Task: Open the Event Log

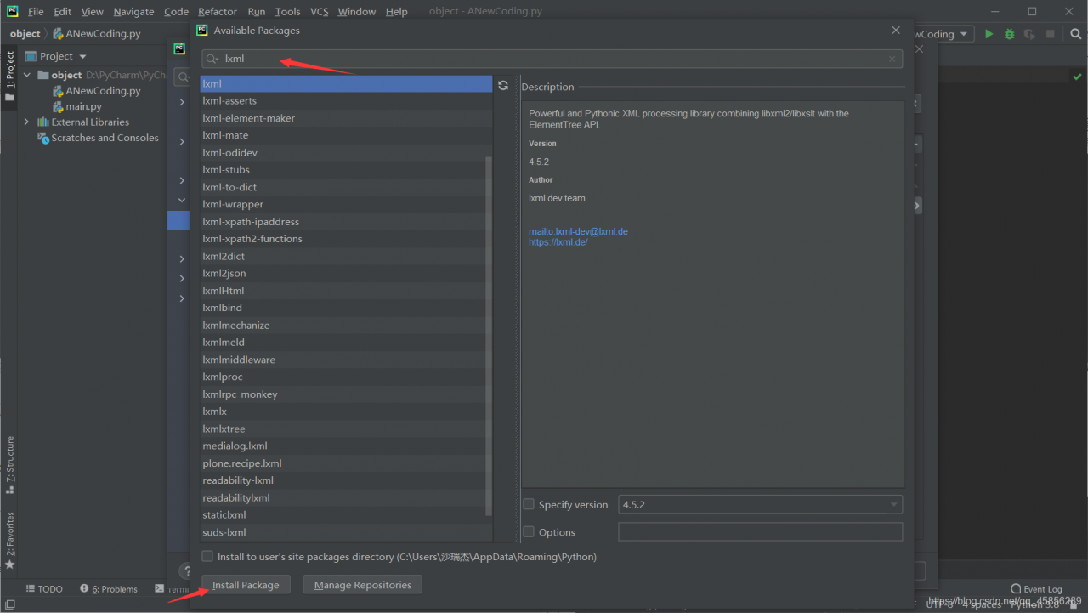Action: [x=1036, y=589]
